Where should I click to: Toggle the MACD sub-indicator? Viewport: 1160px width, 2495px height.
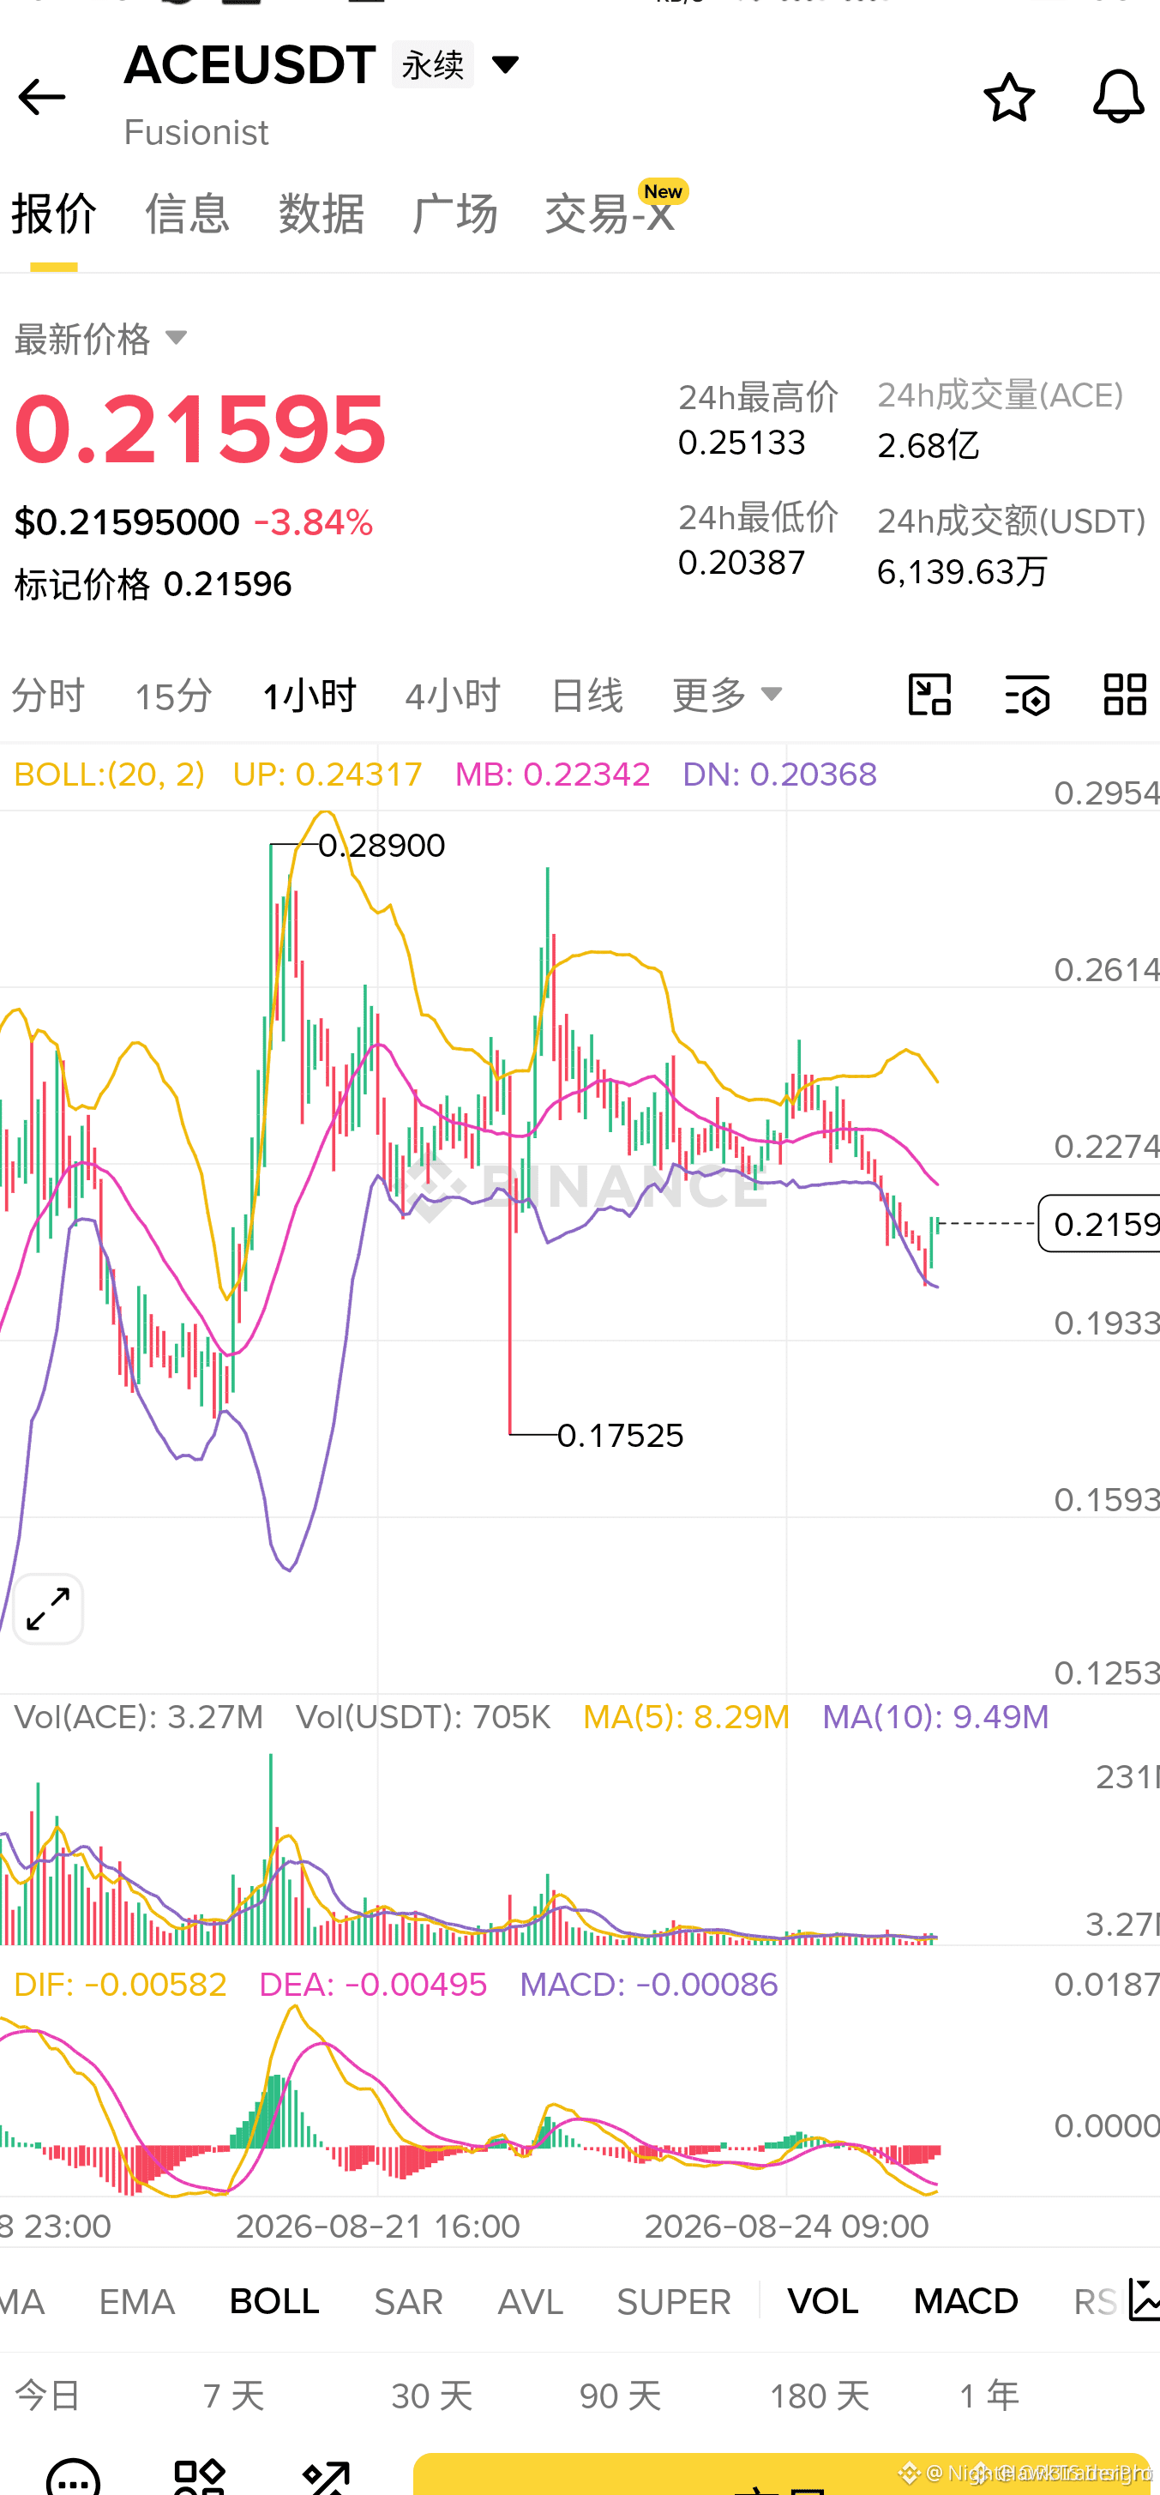(x=966, y=2301)
